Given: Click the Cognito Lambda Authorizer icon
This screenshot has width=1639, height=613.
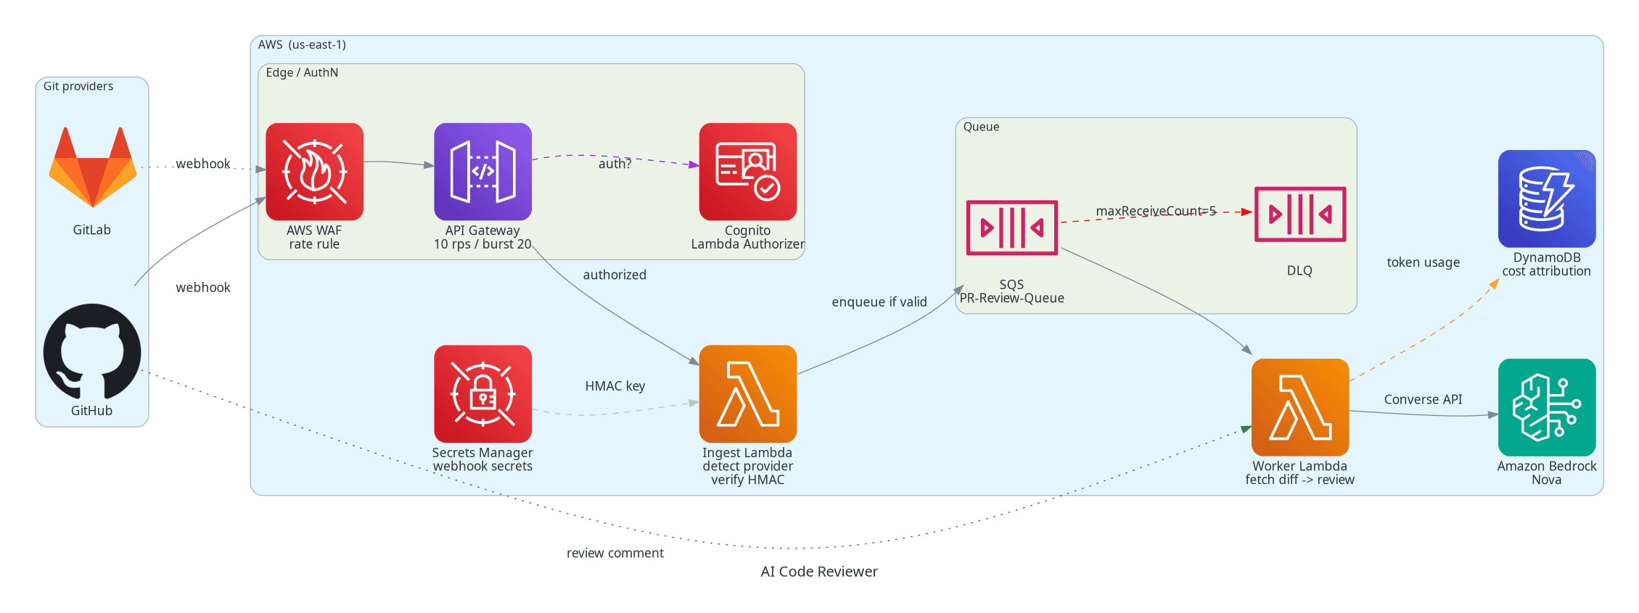Looking at the screenshot, I should click(747, 172).
